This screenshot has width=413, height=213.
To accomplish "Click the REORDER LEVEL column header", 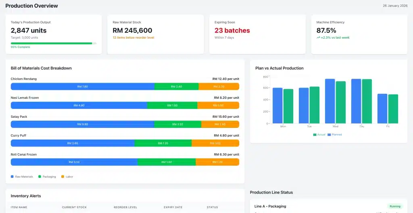I will tap(125, 207).
